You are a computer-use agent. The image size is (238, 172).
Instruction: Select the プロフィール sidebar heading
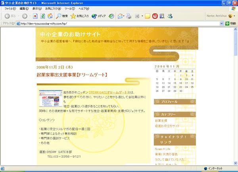175,102
